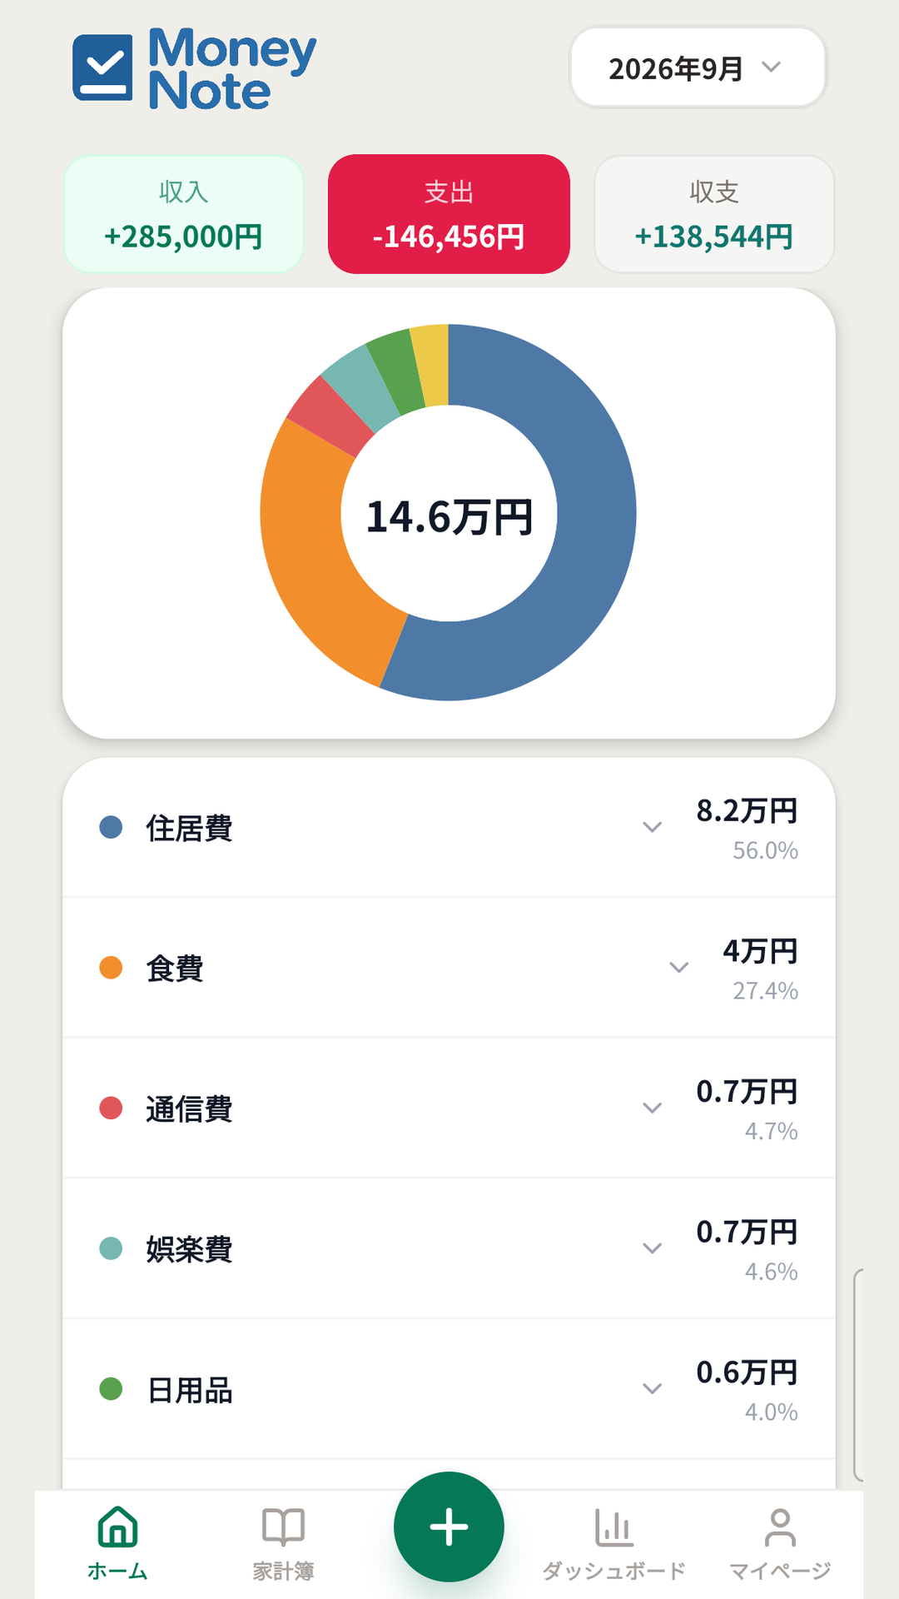
Task: Open the マイページ person icon
Action: point(780,1527)
